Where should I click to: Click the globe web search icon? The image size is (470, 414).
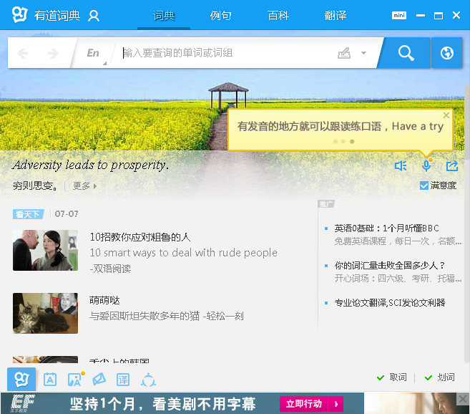coord(447,53)
